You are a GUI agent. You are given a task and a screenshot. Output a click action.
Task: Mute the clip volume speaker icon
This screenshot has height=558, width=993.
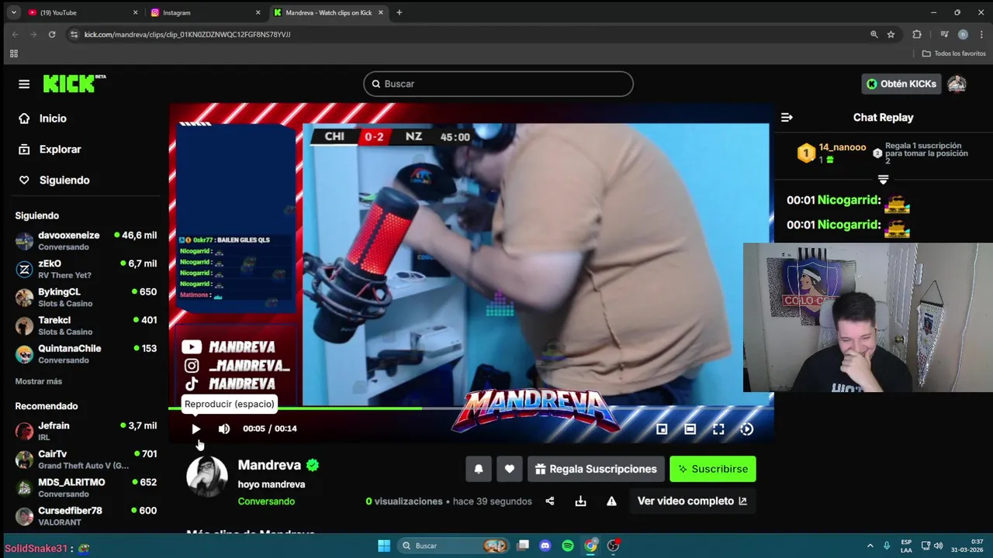click(x=224, y=429)
